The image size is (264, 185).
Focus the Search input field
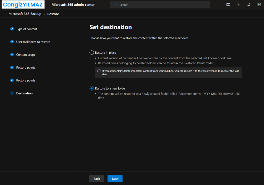(x=162, y=5)
